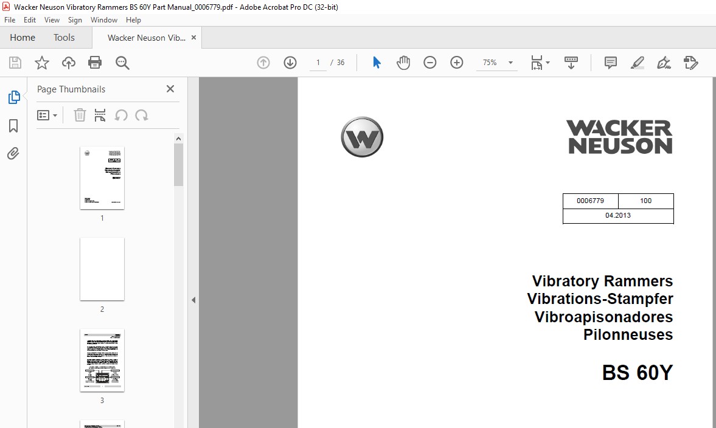Delete selected page with trash icon
The width and height of the screenshot is (716, 428).
click(80, 115)
